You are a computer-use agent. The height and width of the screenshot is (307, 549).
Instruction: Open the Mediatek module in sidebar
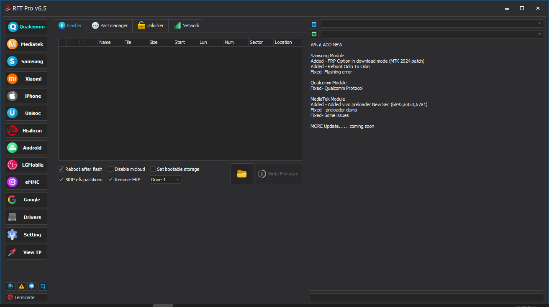26,44
